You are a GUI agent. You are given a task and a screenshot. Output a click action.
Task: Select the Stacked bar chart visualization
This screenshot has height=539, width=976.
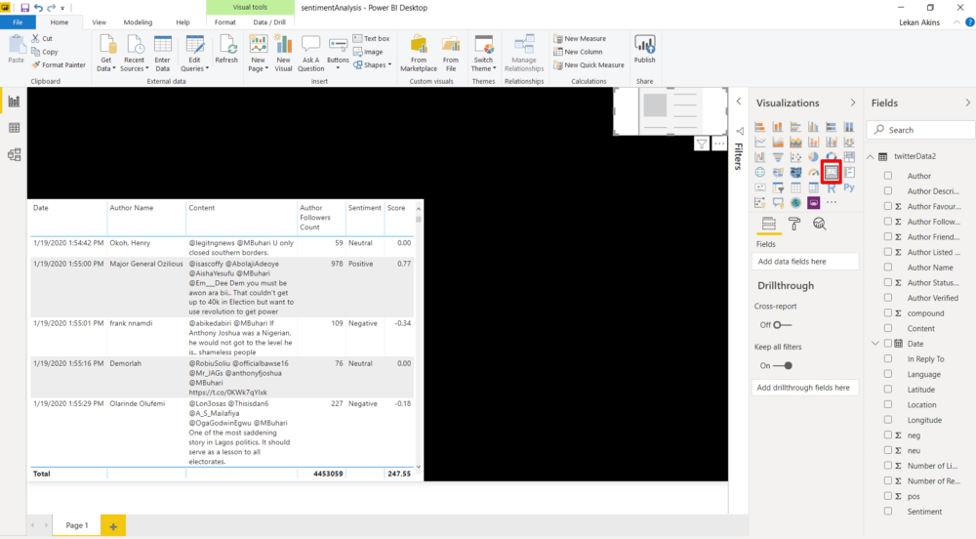760,126
